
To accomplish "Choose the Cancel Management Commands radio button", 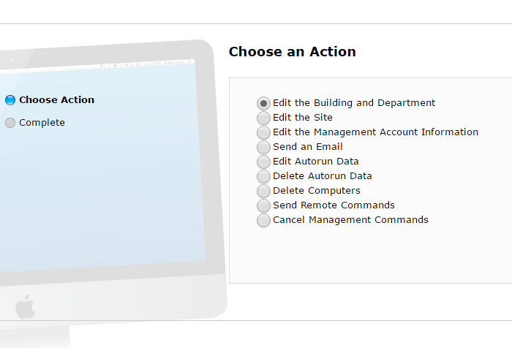I will pos(263,220).
